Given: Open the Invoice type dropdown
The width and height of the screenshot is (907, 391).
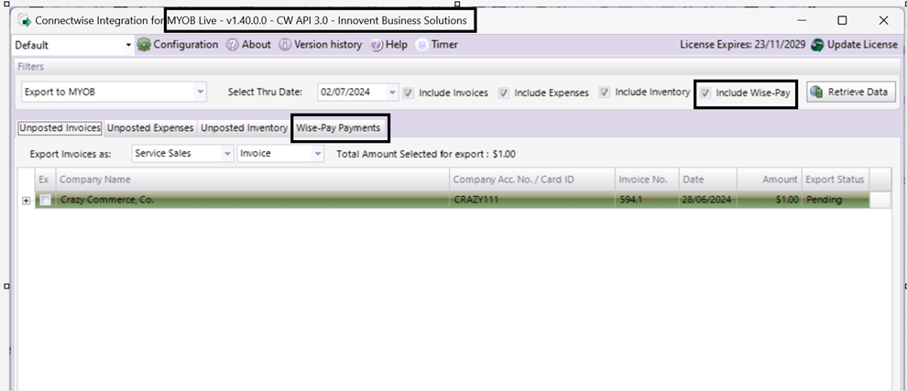Looking at the screenshot, I should pos(317,154).
